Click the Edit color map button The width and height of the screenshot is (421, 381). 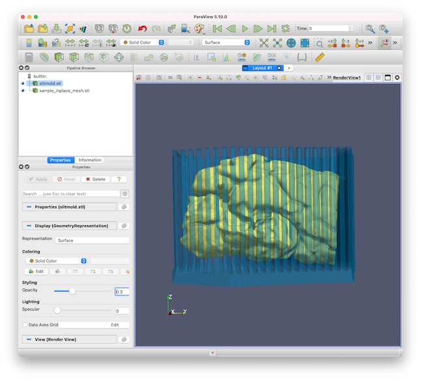(36, 272)
